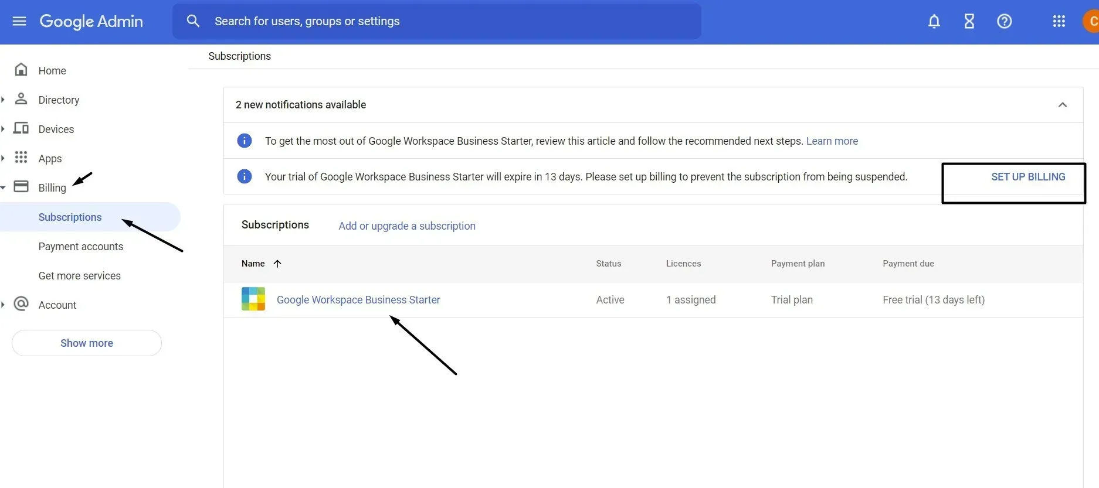Viewport: 1099px width, 488px height.
Task: Open the help question mark icon
Action: coord(1005,21)
